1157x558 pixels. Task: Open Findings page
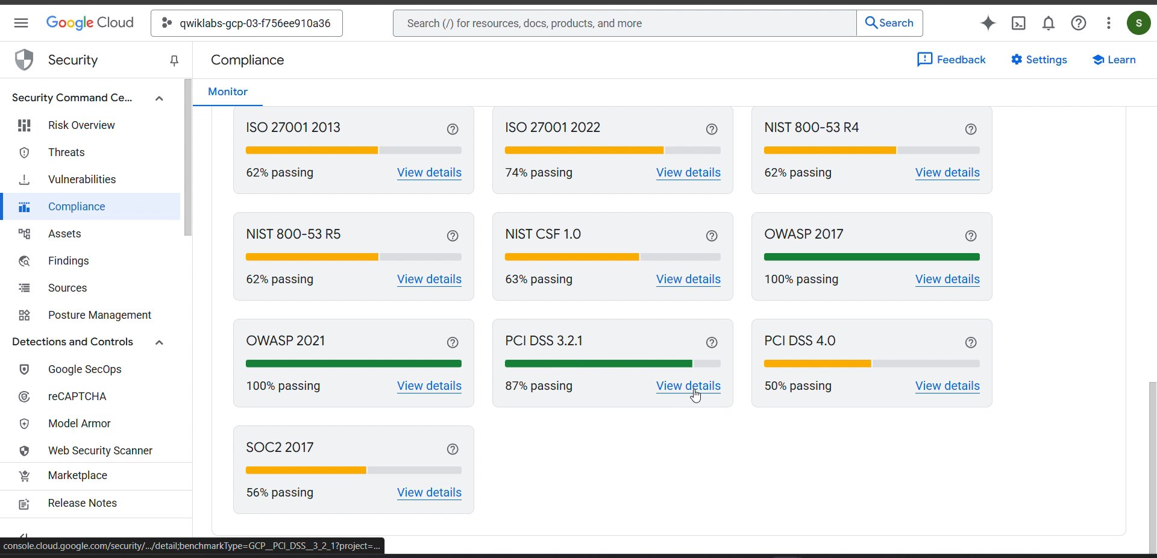(x=90, y=260)
